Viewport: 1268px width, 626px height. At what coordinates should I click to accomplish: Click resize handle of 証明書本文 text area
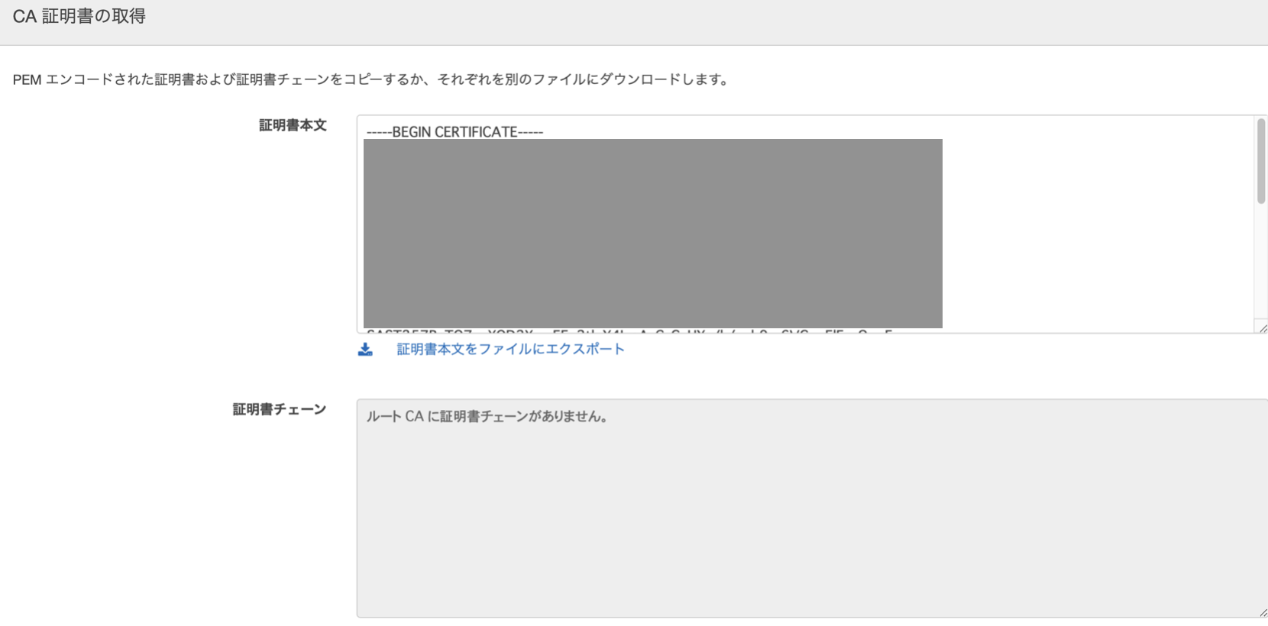pyautogui.click(x=1262, y=328)
